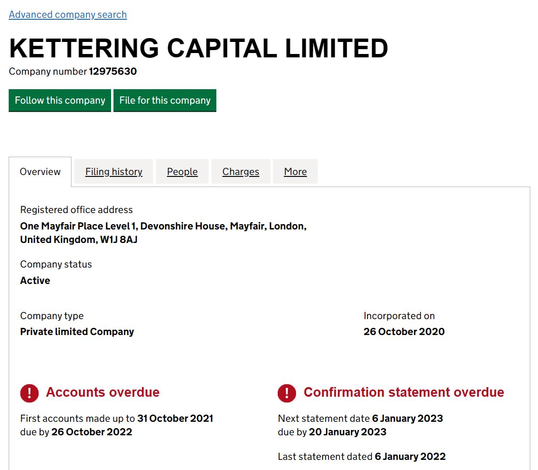This screenshot has width=538, height=470.
Task: Open the Advanced company search link
Action: [x=68, y=15]
